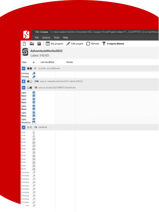This screenshot has height=212, width=159.
Task: Open the File menu
Action: coord(37,38)
